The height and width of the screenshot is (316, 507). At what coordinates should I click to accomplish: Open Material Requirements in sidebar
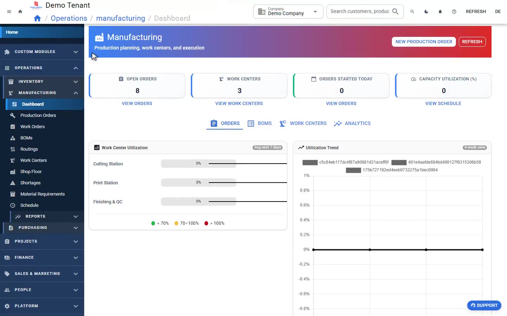42,194
